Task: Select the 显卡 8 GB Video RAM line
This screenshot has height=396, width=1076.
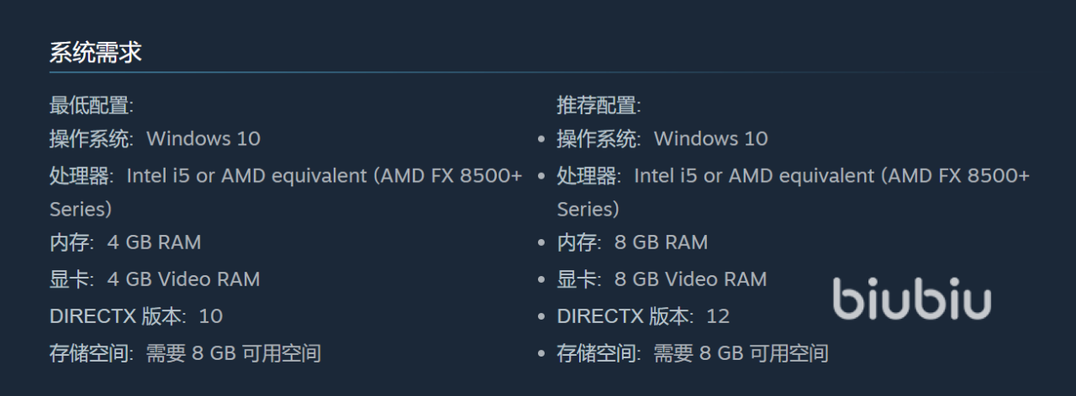Action: [662, 279]
